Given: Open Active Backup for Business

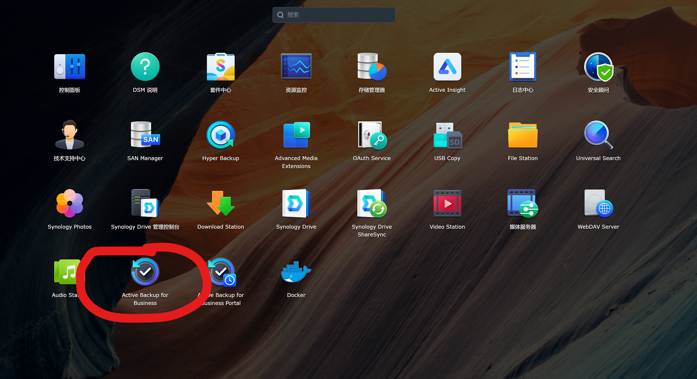Looking at the screenshot, I should 145,272.
